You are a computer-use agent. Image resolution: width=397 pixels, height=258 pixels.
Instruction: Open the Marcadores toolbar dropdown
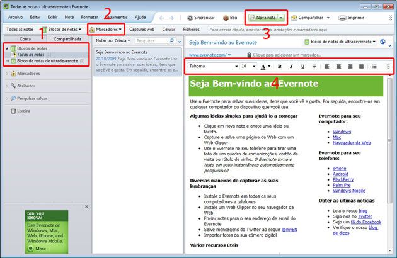pyautogui.click(x=106, y=30)
